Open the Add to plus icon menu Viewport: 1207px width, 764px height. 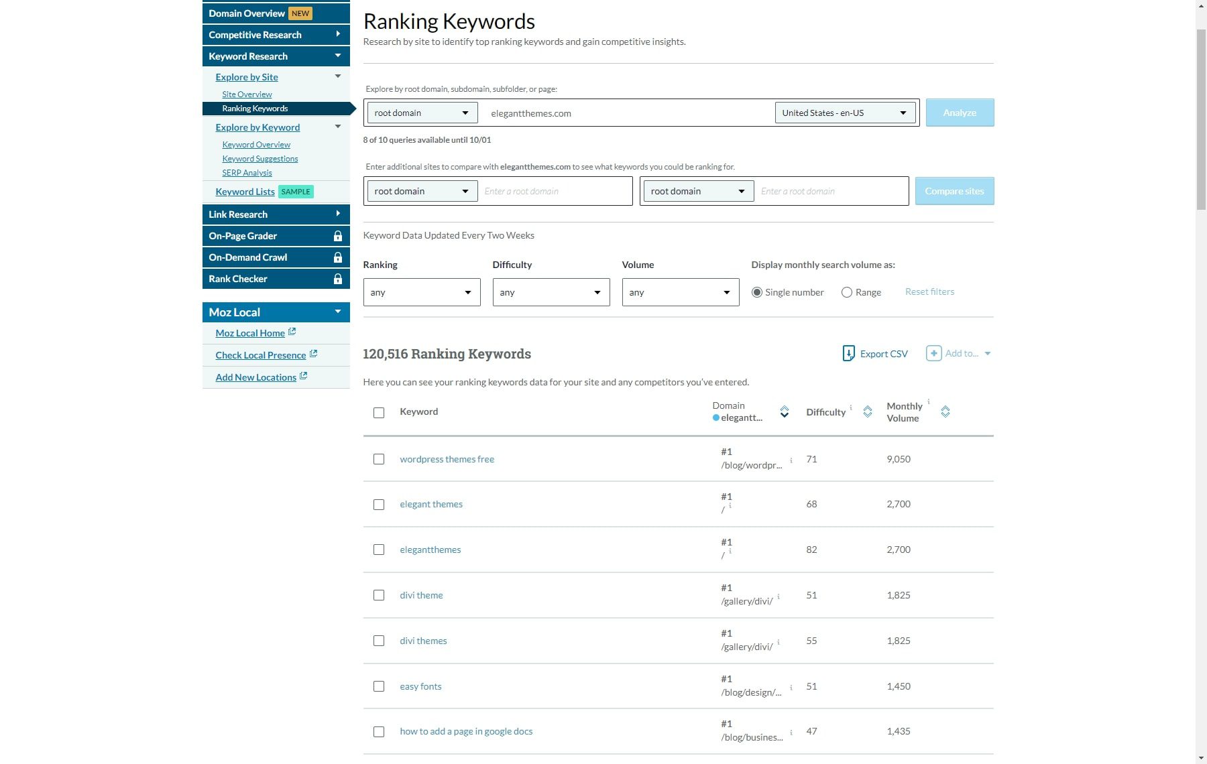pos(934,353)
